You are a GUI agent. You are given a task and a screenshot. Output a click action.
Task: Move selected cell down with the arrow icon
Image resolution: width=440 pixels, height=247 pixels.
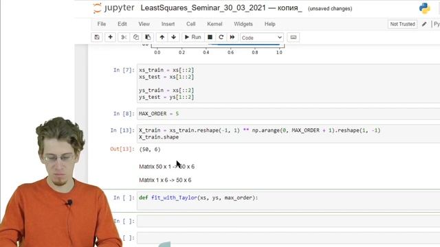[174, 37]
